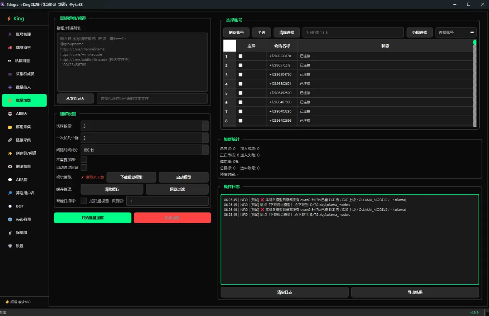Select the 私信消息 envelope icon
Screen dimensions: 489x316
pyautogui.click(x=9, y=61)
